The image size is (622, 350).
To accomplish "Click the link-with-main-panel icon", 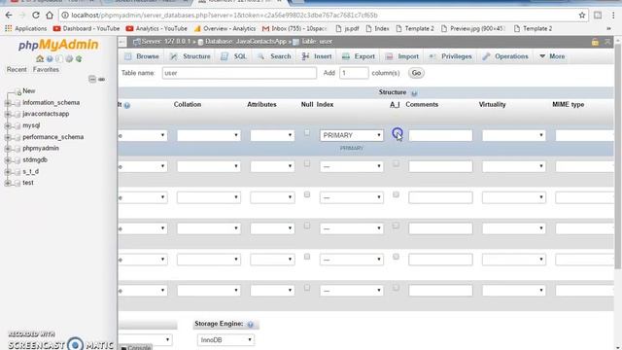I will pos(101,80).
